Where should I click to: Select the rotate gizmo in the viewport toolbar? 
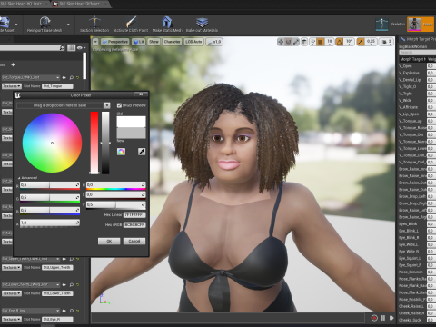coord(289,42)
